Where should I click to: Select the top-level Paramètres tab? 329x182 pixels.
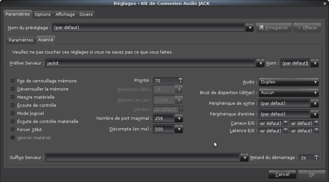click(18, 14)
